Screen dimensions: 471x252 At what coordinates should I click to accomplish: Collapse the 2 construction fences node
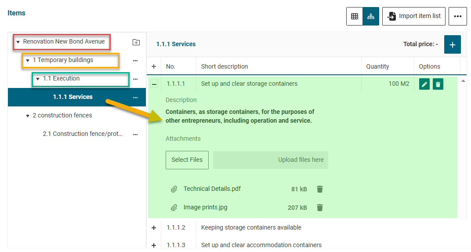[x=28, y=116]
